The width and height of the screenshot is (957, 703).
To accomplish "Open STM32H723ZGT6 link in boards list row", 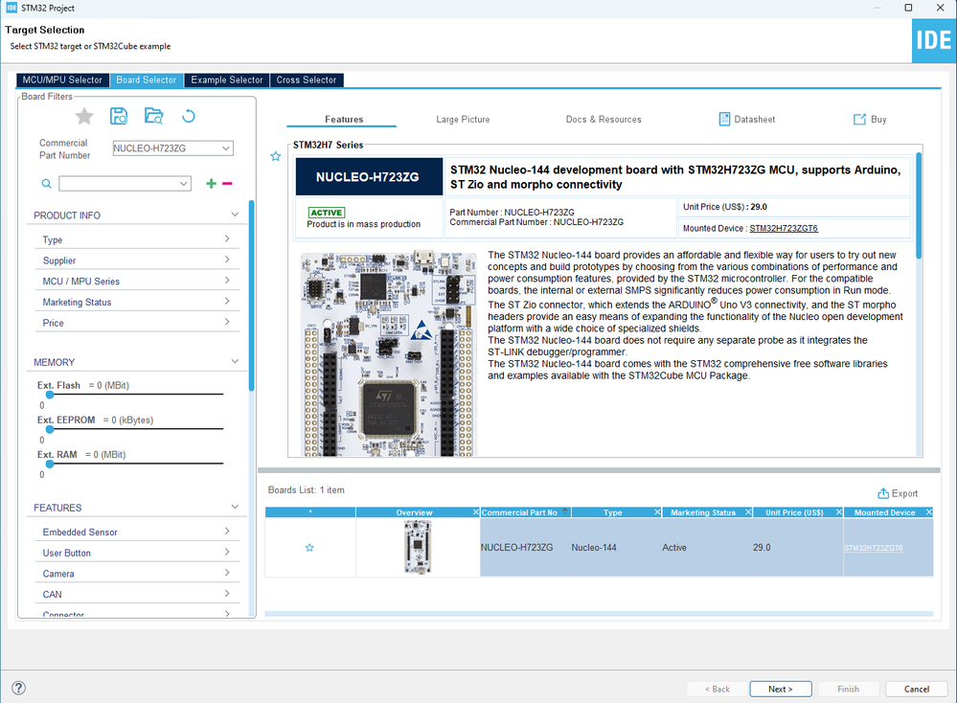I will tap(874, 548).
